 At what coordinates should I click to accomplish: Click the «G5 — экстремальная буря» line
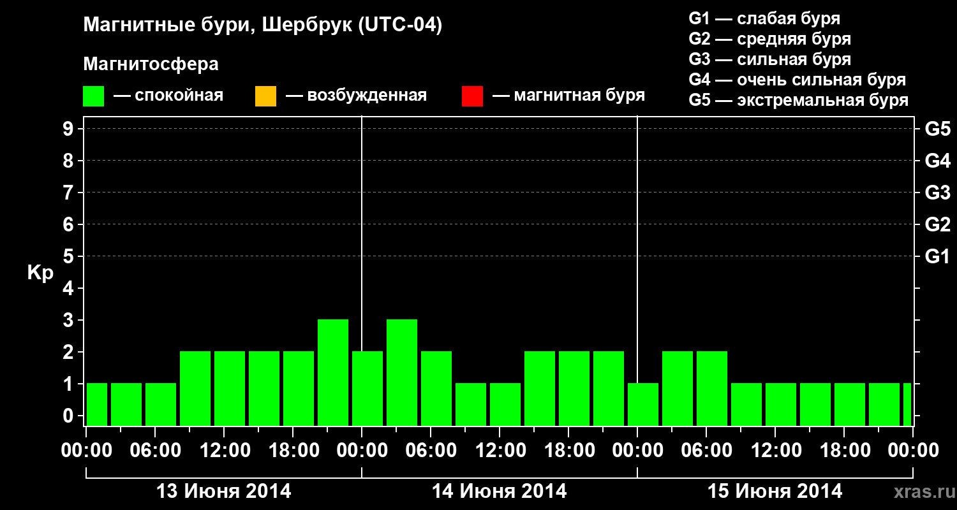(x=798, y=100)
